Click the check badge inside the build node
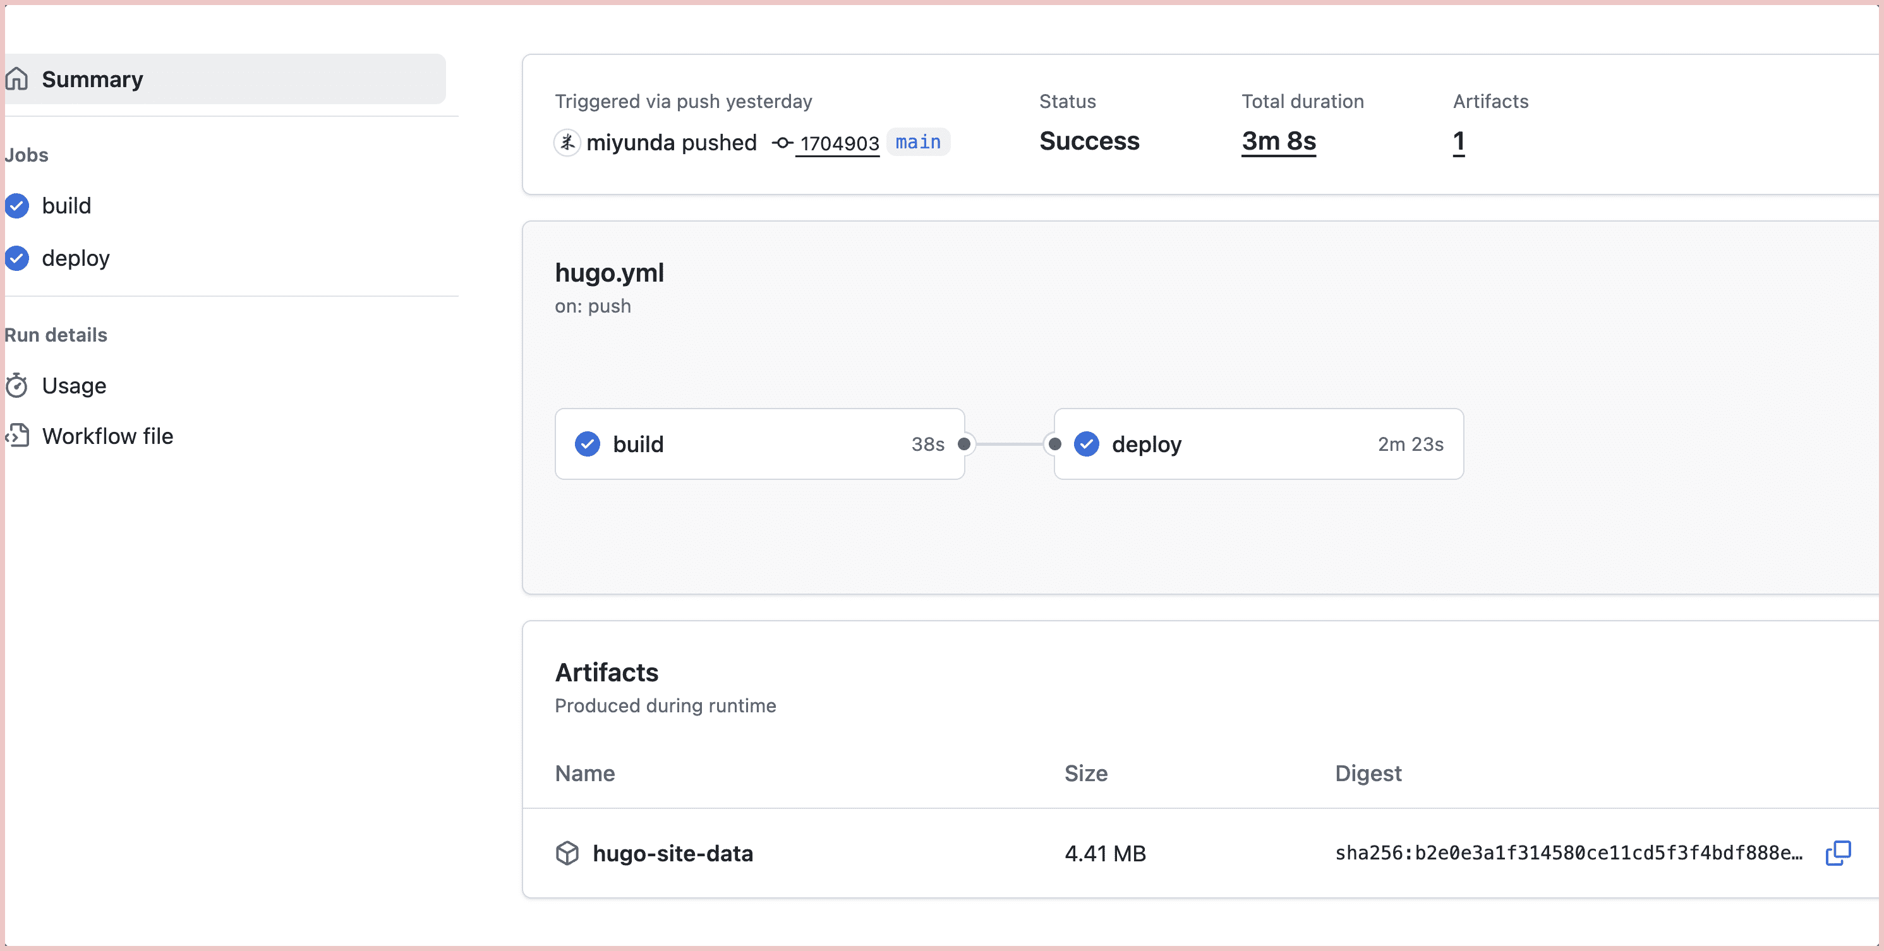The height and width of the screenshot is (951, 1884). pyautogui.click(x=586, y=444)
